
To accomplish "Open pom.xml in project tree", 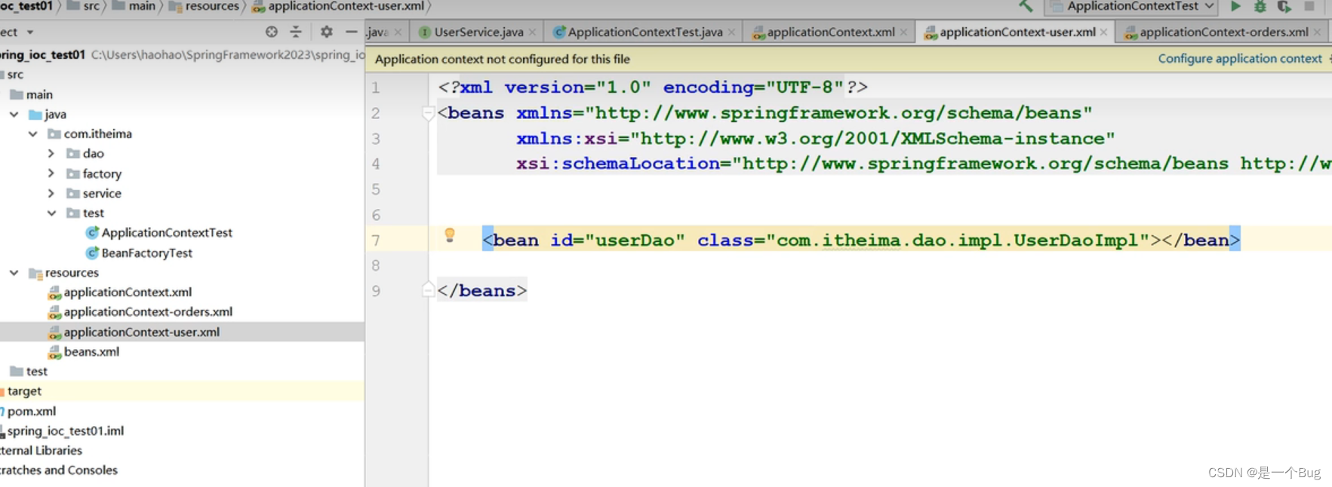I will point(31,411).
